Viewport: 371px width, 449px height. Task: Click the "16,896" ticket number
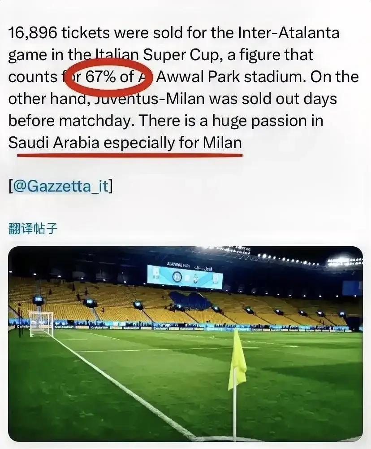pos(33,33)
